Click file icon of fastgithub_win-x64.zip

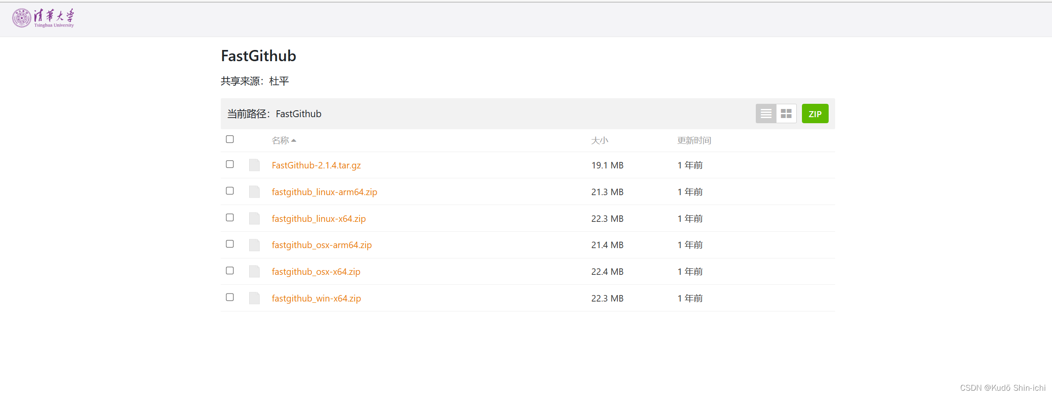pyautogui.click(x=254, y=298)
